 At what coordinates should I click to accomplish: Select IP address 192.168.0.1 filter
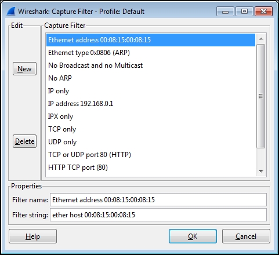[151, 104]
